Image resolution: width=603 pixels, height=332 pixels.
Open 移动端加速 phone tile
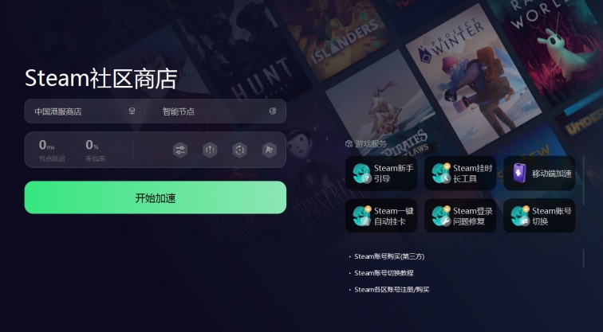pyautogui.click(x=539, y=173)
